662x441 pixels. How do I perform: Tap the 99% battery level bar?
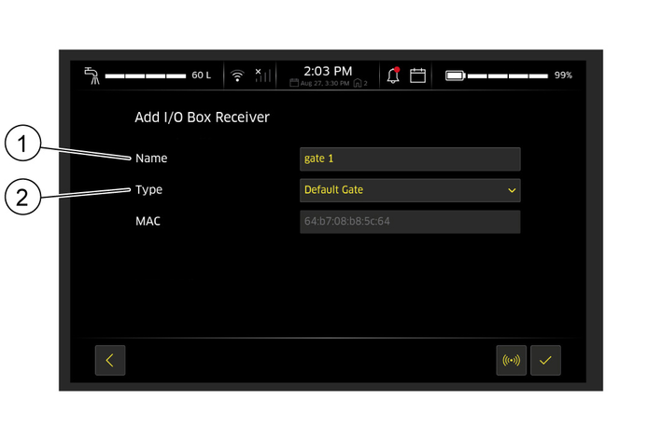tap(508, 76)
